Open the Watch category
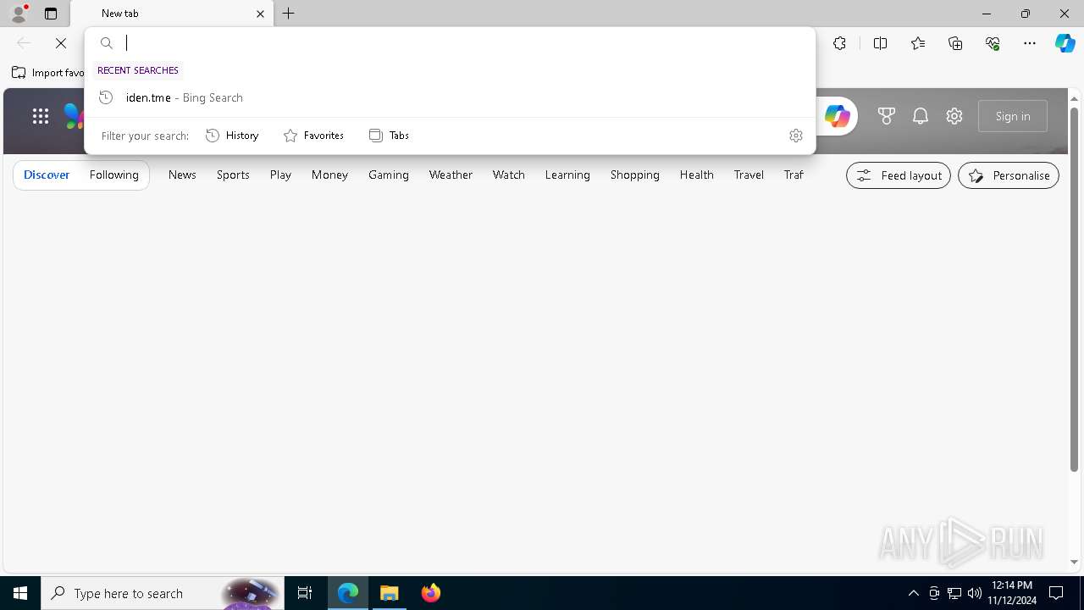Image resolution: width=1084 pixels, height=610 pixels. pos(509,175)
